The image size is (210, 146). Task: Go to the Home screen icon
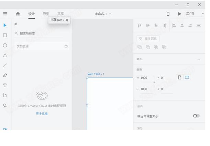pos(18,14)
